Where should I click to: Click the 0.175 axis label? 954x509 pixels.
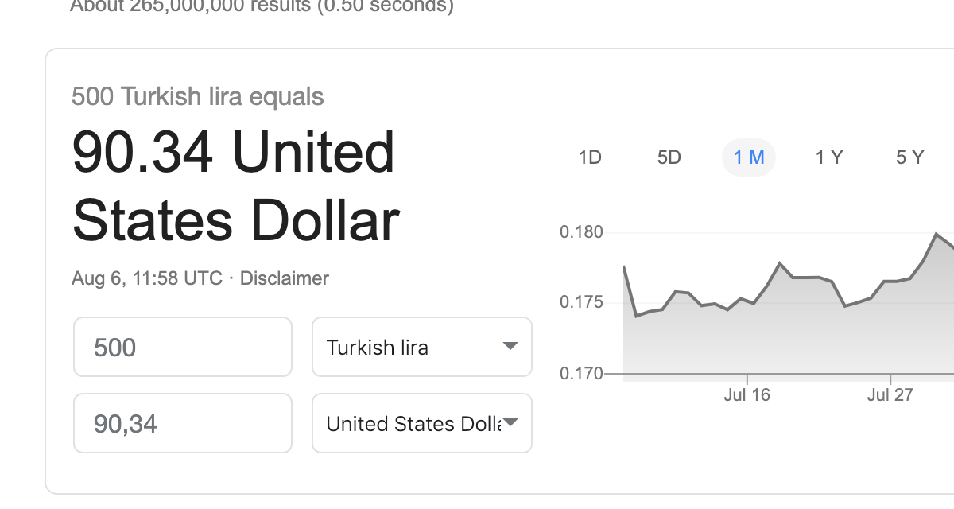tap(581, 302)
